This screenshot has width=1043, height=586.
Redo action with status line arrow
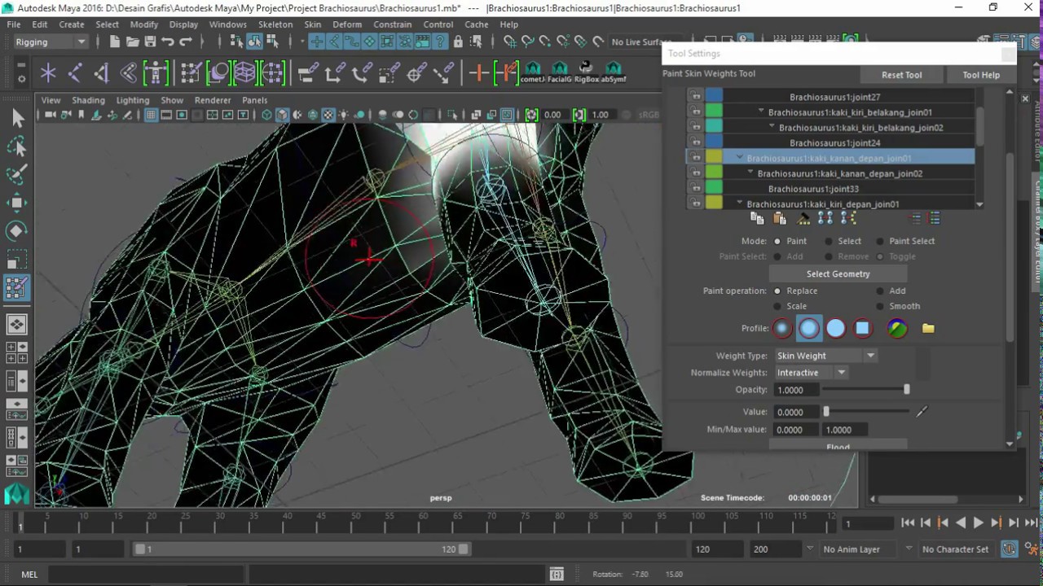(186, 42)
